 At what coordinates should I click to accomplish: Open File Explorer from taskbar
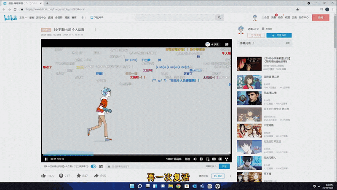(171, 186)
